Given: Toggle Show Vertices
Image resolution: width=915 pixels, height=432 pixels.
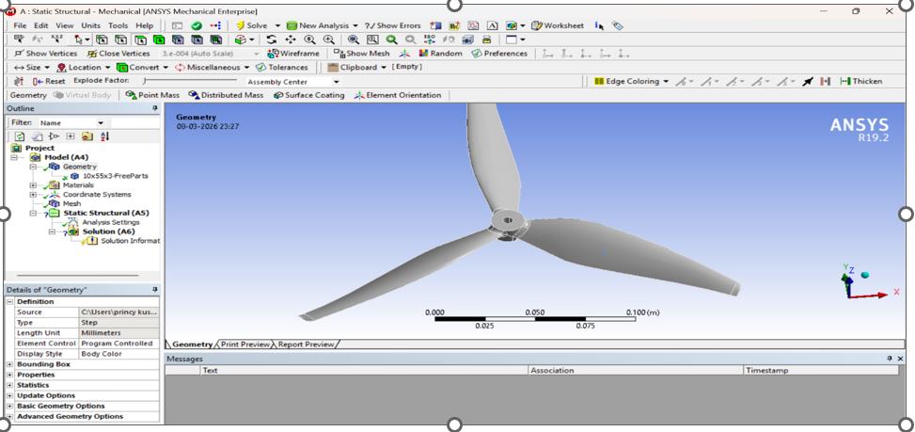Looking at the screenshot, I should (x=45, y=54).
